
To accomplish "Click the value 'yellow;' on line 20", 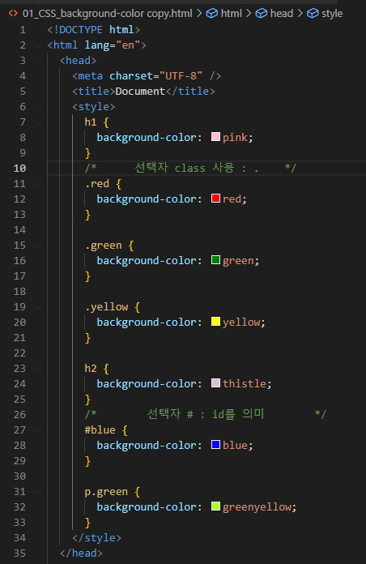I will pyautogui.click(x=244, y=322).
